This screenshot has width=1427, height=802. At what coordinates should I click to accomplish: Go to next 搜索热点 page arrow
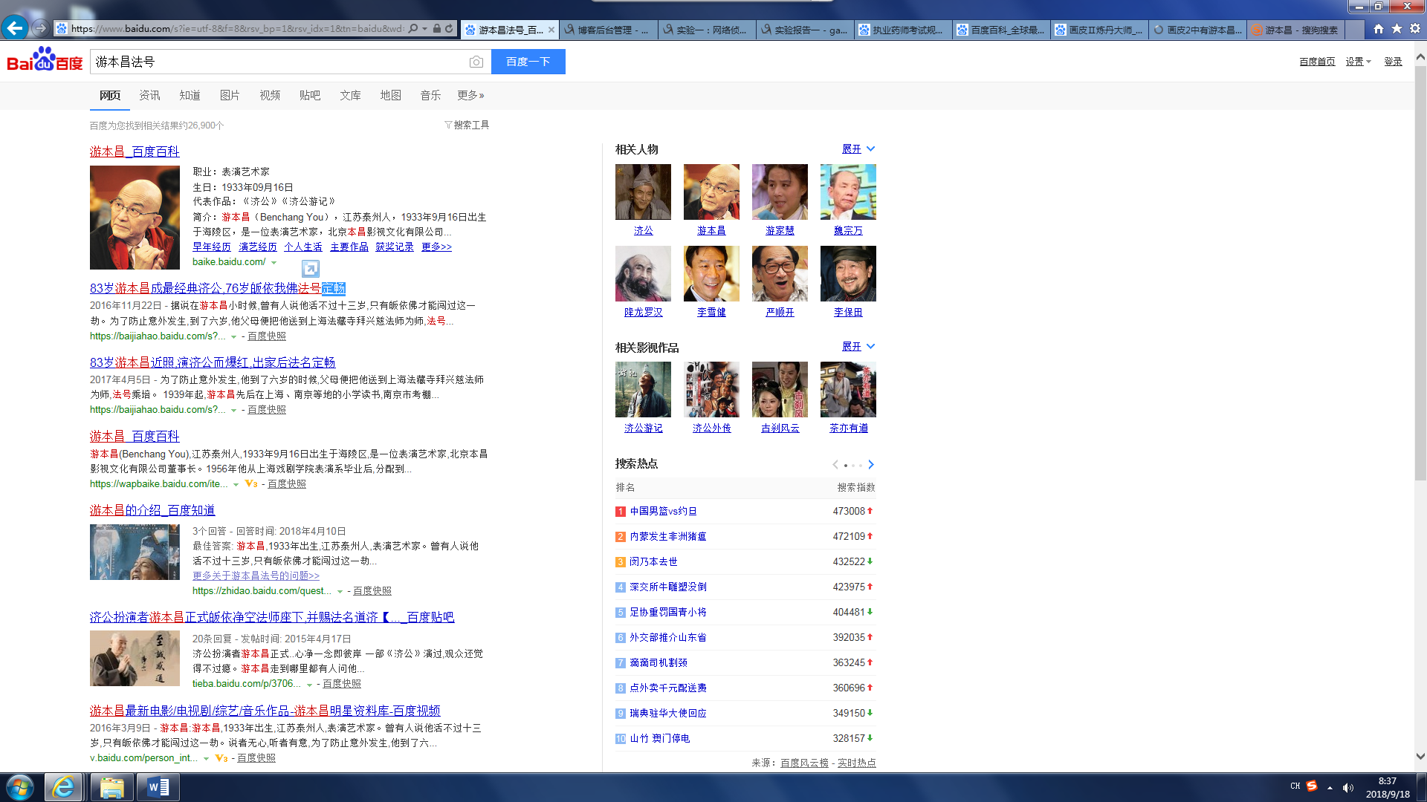pyautogui.click(x=871, y=465)
